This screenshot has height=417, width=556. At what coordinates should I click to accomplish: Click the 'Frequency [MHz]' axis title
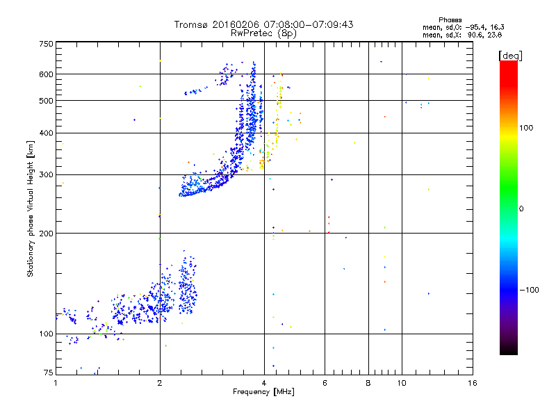(263, 392)
